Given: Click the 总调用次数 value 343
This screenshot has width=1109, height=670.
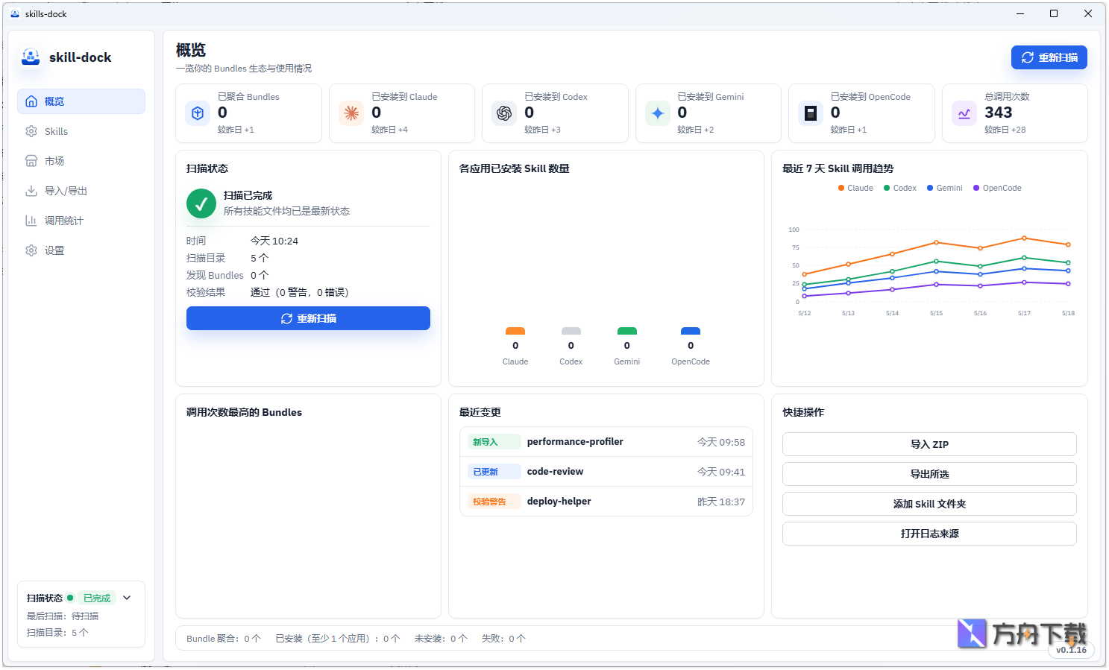Looking at the screenshot, I should coord(998,113).
